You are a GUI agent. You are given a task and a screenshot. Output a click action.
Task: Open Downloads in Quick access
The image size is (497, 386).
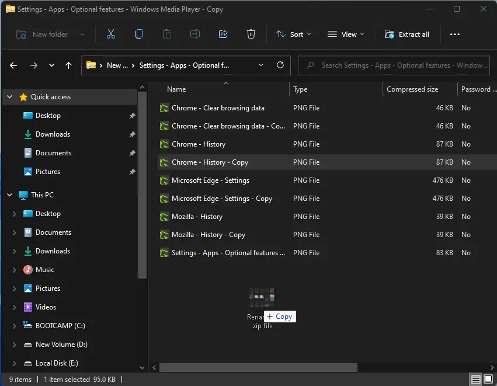(x=53, y=134)
